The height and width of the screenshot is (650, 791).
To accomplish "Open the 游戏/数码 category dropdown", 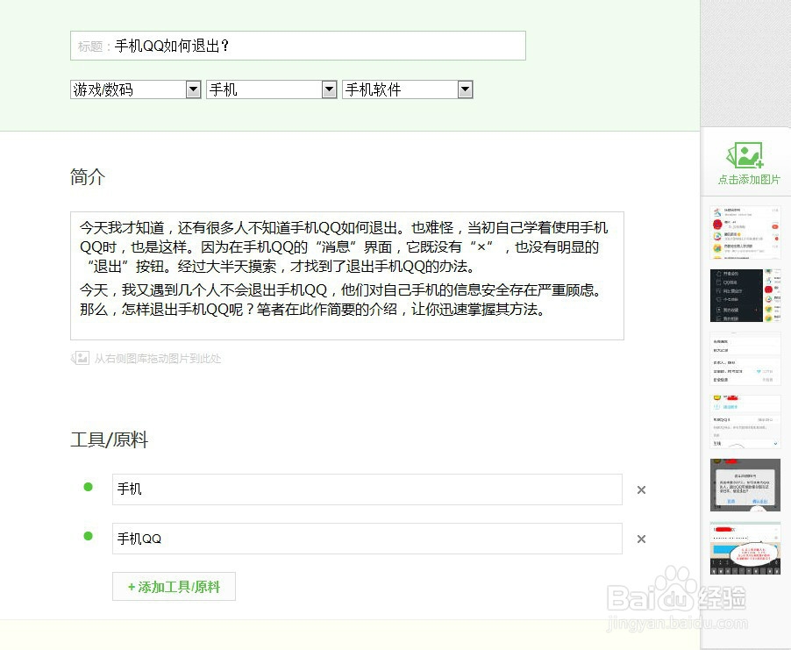I will coord(136,89).
